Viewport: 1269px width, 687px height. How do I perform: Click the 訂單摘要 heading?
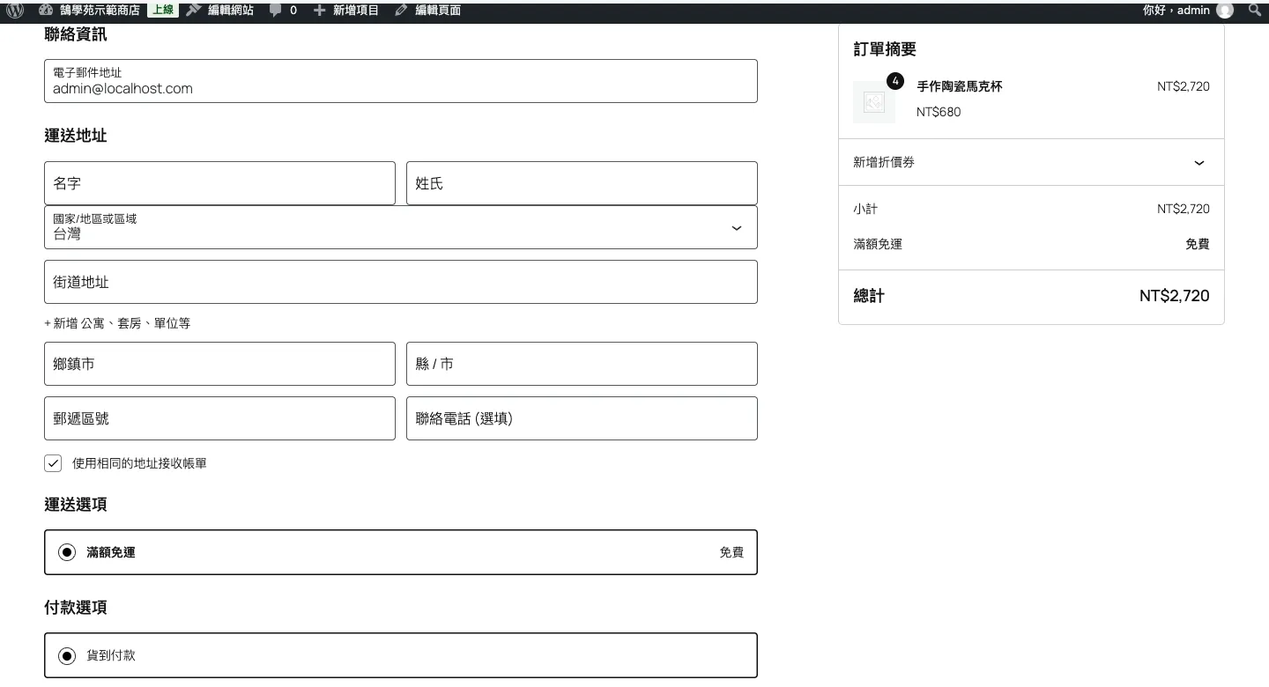(x=885, y=49)
